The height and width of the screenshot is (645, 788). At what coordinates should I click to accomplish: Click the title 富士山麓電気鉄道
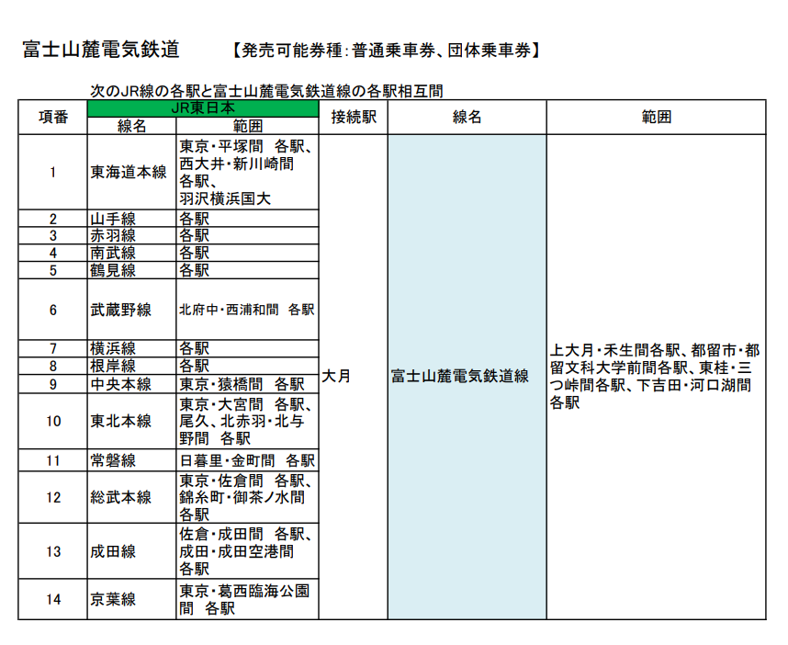(101, 50)
